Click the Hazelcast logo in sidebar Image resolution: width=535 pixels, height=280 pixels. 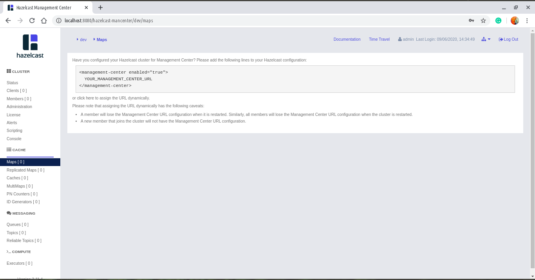30,46
